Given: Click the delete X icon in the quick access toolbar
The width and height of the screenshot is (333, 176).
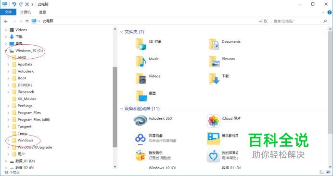Looking at the screenshot, I should (x=27, y=4).
